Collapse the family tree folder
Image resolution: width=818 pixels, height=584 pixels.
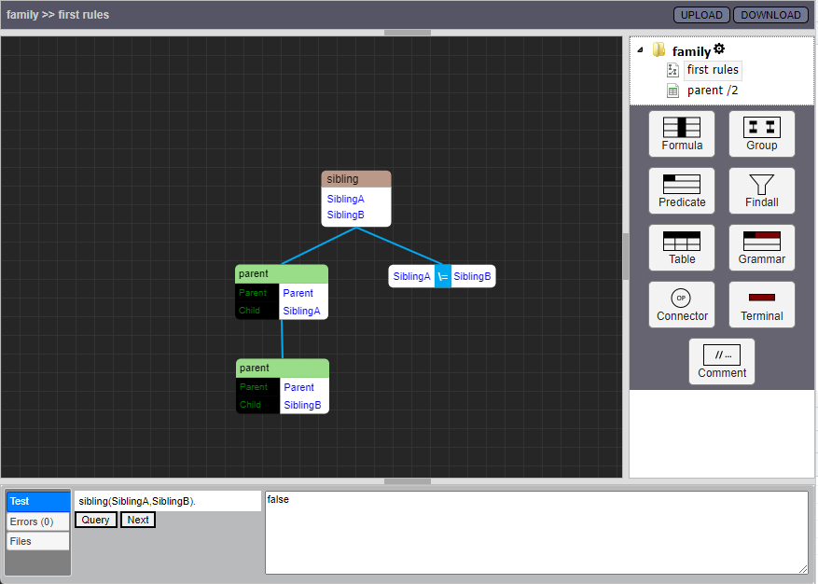click(640, 50)
